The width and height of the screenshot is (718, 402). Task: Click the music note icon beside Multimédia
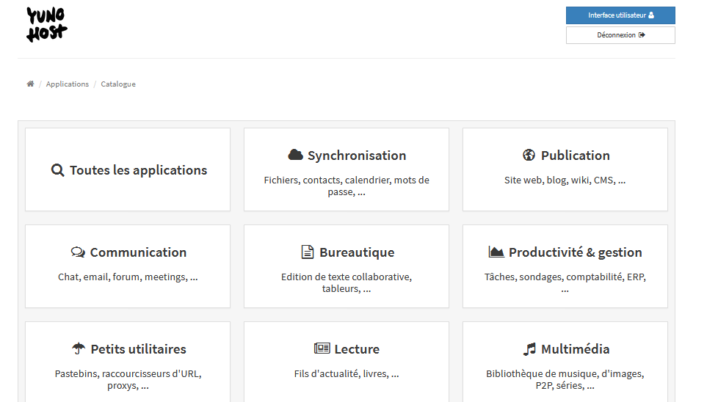point(529,349)
